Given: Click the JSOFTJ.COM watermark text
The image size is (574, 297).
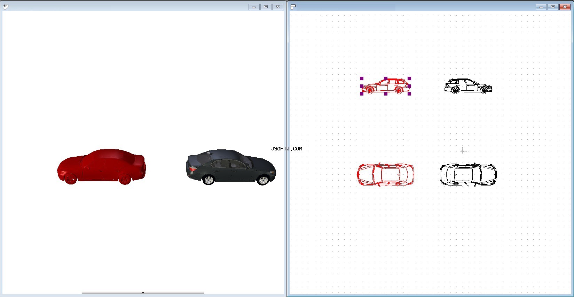Looking at the screenshot, I should [x=286, y=149].
